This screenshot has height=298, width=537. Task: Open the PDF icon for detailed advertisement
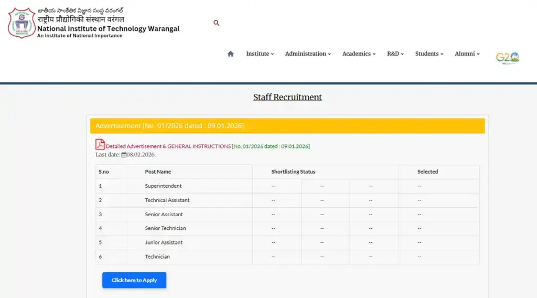coord(100,145)
